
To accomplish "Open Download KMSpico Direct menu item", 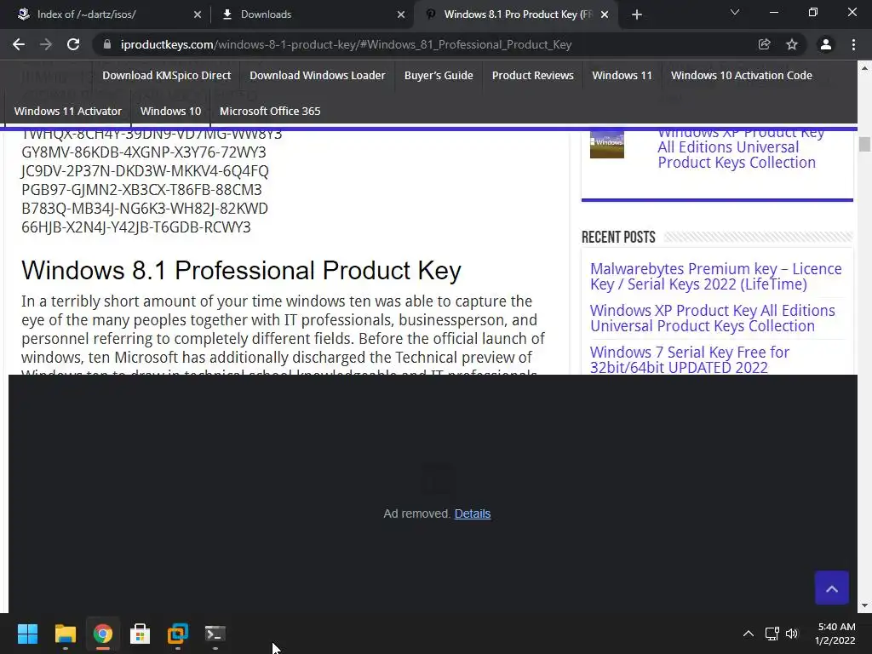I will click(x=166, y=75).
